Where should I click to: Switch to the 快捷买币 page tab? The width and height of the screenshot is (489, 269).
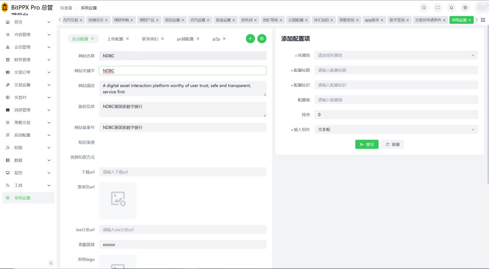[96, 20]
